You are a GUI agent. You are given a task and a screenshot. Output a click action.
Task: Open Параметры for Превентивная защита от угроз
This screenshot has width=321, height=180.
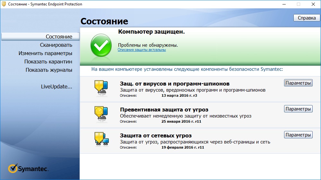(x=298, y=109)
